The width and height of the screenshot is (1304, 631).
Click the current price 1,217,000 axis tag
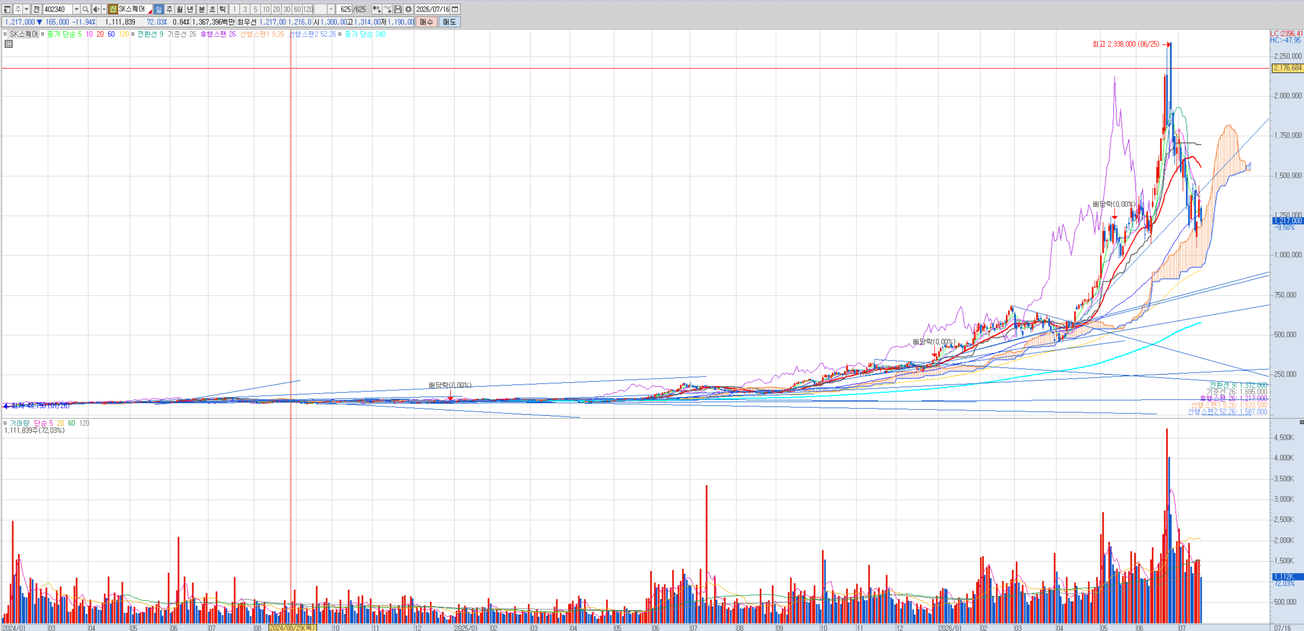coord(1288,221)
